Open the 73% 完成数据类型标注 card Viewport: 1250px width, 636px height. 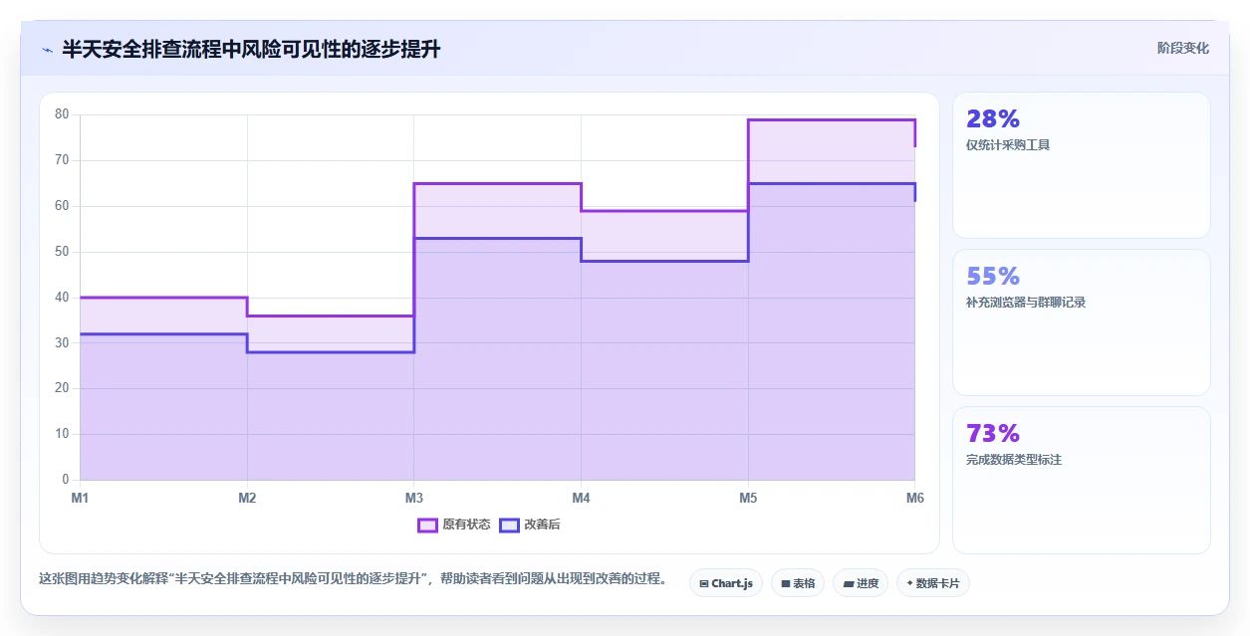(x=1082, y=480)
